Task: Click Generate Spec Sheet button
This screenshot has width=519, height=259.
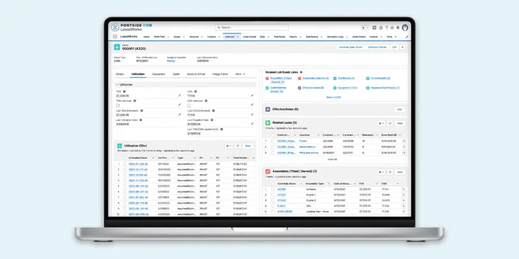Action: coord(351,47)
